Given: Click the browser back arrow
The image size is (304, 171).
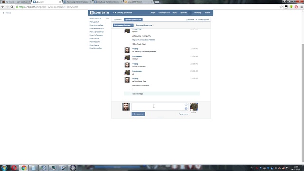Looking at the screenshot, I should (x=3, y=7).
